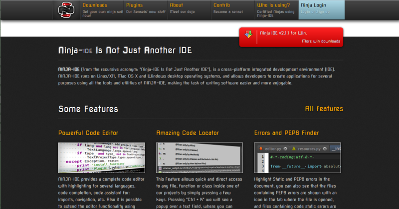Image resolution: width=399 pixels, height=209 pixels.
Task: Click the 'Our Senseis' new stuff' subtitle
Action: pos(146,11)
